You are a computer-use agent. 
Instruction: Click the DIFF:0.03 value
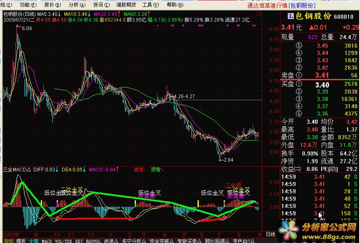point(44,170)
